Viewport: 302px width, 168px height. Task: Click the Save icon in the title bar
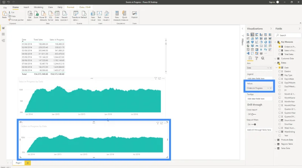point(4,2)
